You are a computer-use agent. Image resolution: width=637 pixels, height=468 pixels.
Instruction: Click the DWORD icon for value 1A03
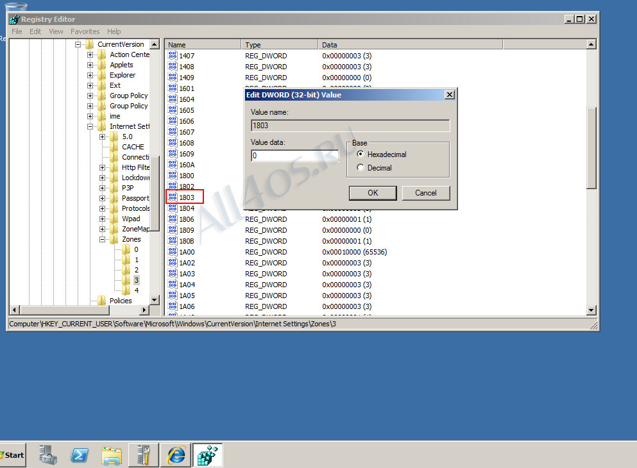pyautogui.click(x=173, y=274)
